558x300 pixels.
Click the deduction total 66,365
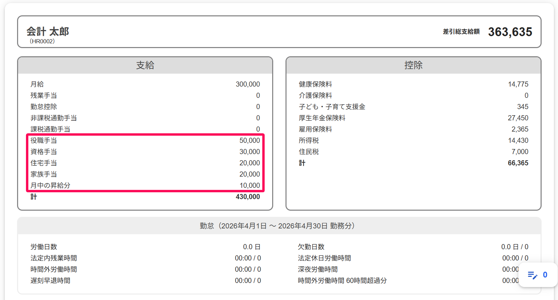pos(518,163)
